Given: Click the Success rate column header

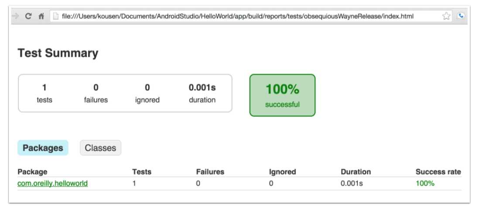Looking at the screenshot, I should pos(438,172).
